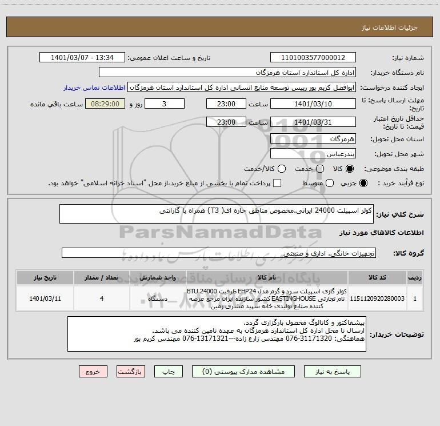The image size is (440, 426).
Task: Click the جزئیات اطلاعات نیاز header title
Action: click(390, 27)
